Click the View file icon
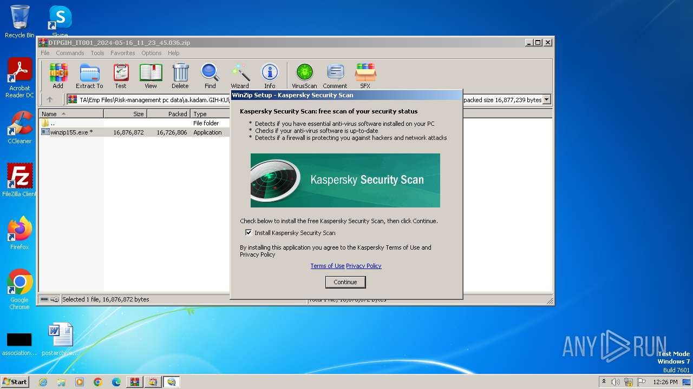693x389 pixels. pyautogui.click(x=151, y=76)
